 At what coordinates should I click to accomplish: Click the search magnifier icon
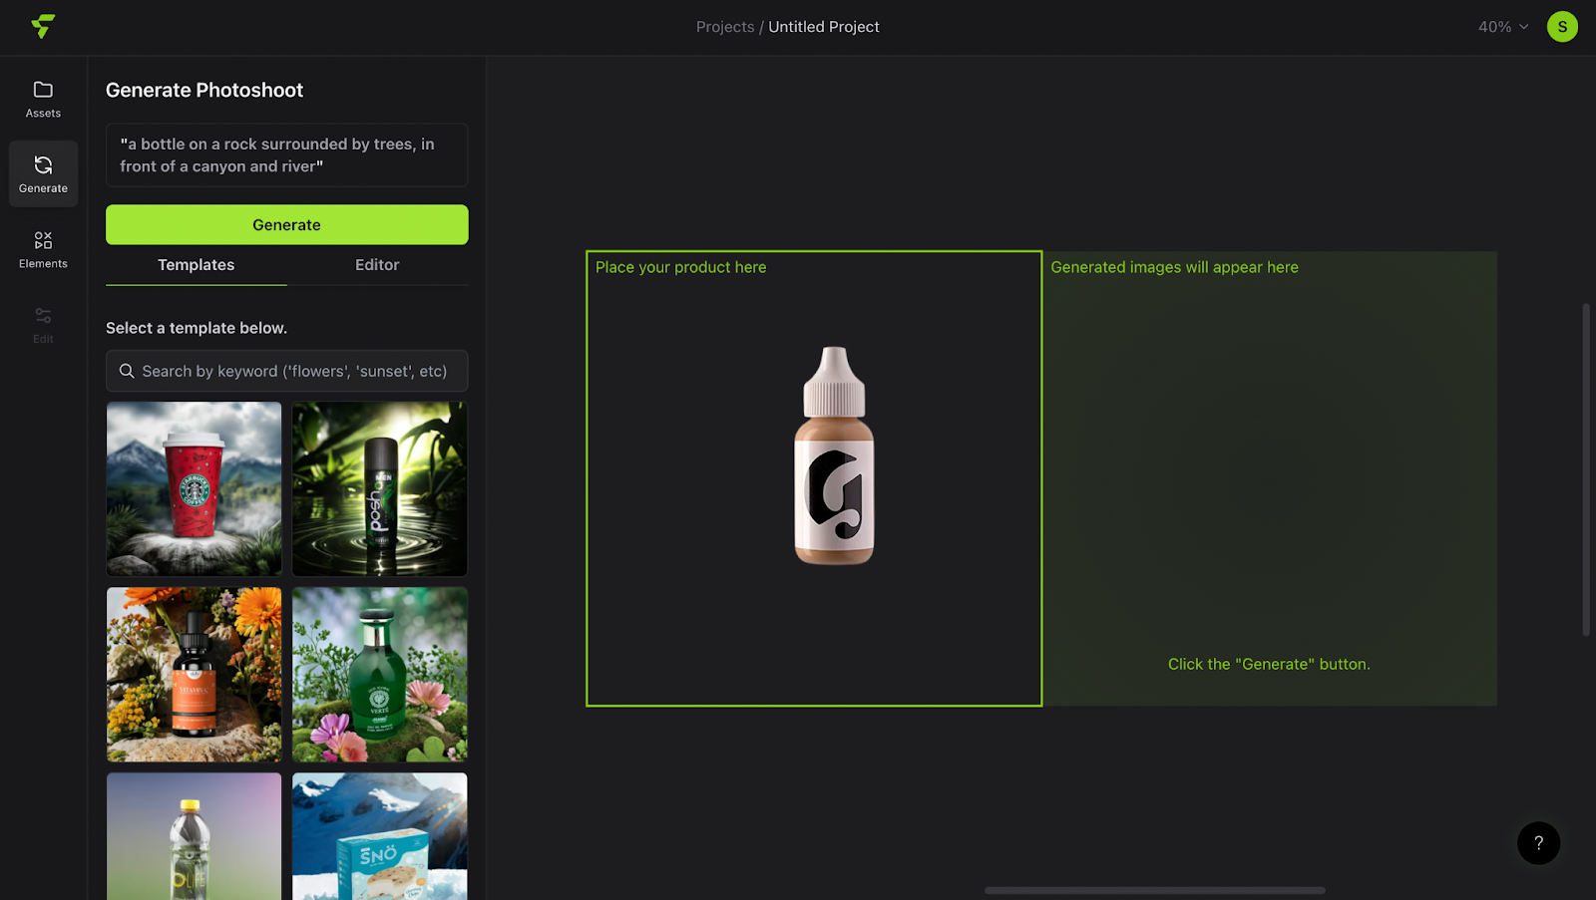[127, 371]
